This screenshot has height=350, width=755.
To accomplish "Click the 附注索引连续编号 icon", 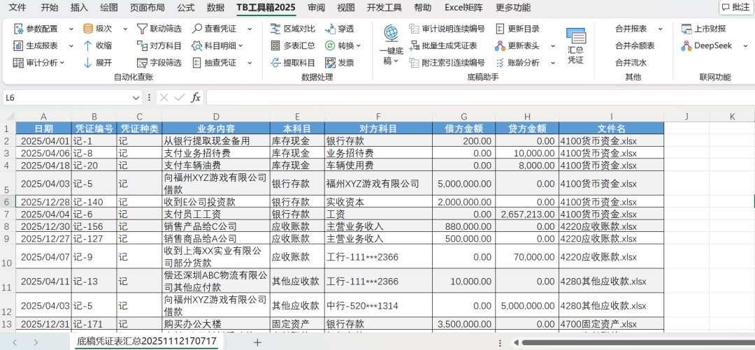I will (414, 63).
